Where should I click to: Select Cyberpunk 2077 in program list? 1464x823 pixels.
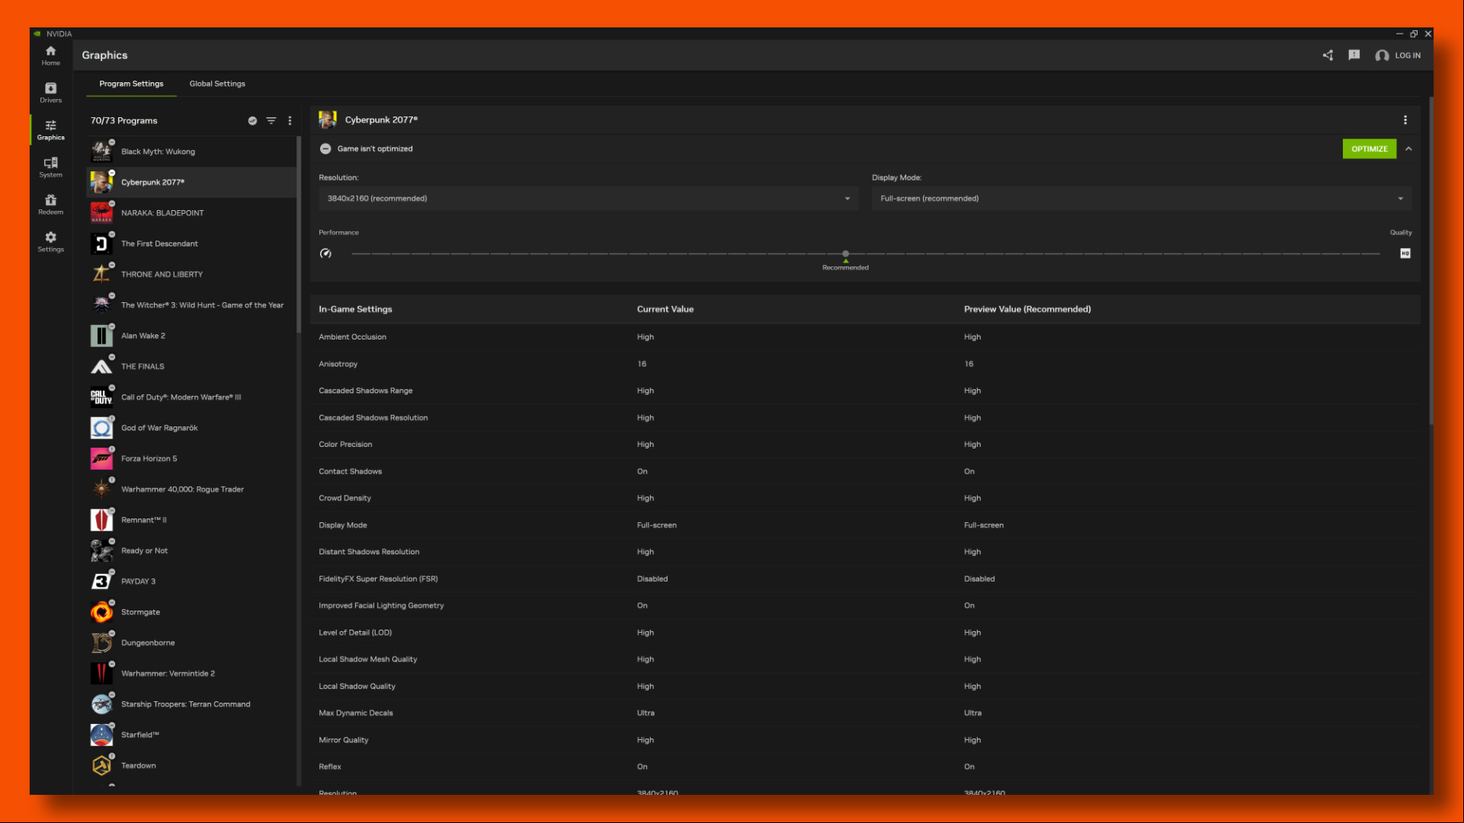point(191,183)
